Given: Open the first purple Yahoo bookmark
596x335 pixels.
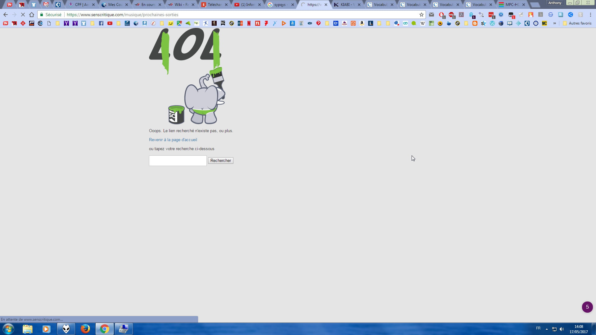Looking at the screenshot, I should click(x=66, y=23).
